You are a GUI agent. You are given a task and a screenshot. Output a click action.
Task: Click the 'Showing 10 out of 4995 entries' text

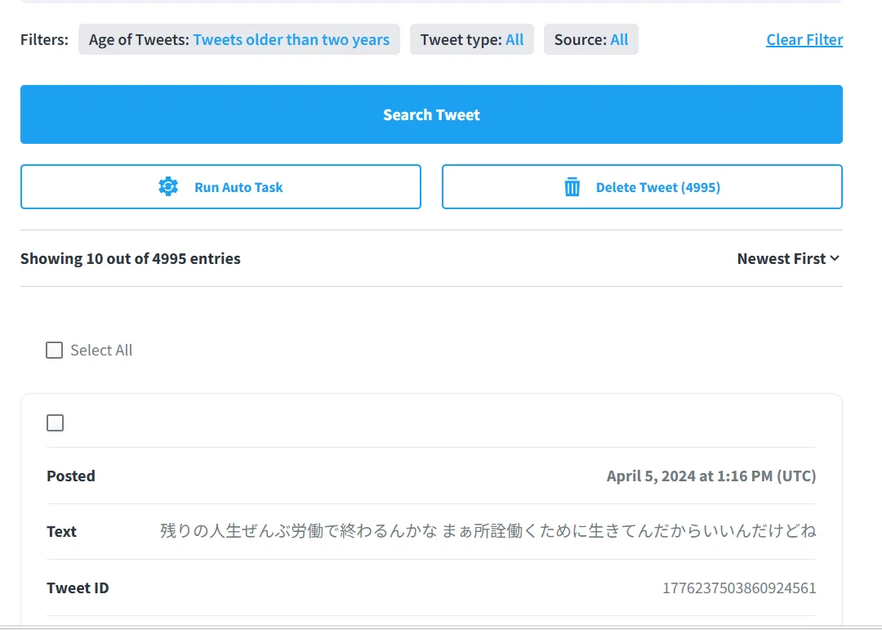(131, 258)
